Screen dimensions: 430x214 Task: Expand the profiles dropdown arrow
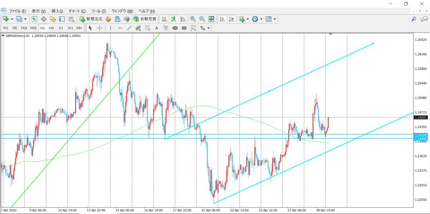pos(25,19)
